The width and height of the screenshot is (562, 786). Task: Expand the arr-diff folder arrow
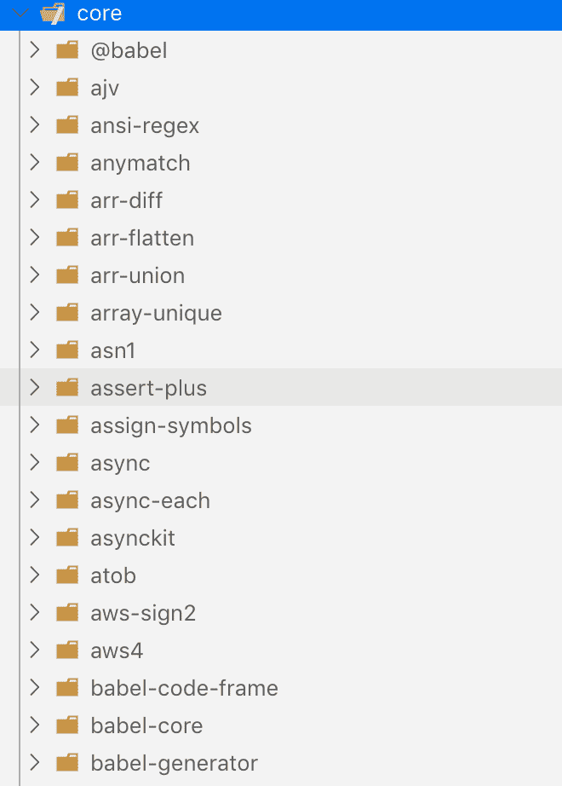click(x=35, y=201)
